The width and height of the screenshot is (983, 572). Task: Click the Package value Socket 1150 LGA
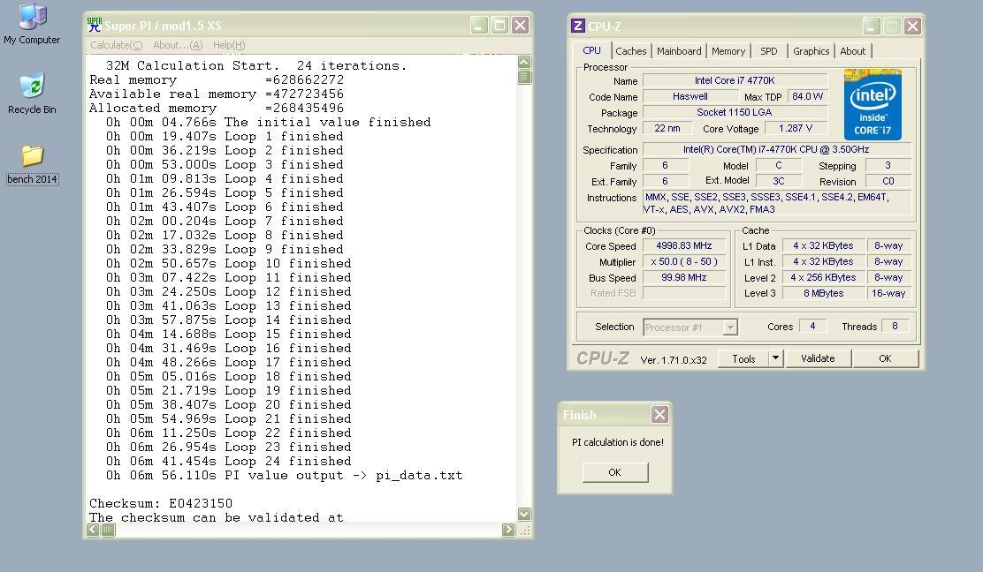tap(735, 113)
